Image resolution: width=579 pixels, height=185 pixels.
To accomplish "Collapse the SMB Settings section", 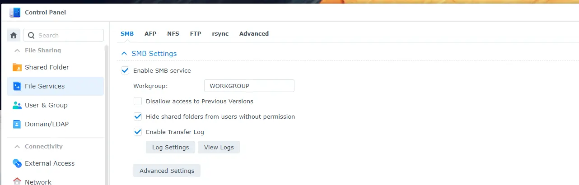I will pyautogui.click(x=124, y=54).
